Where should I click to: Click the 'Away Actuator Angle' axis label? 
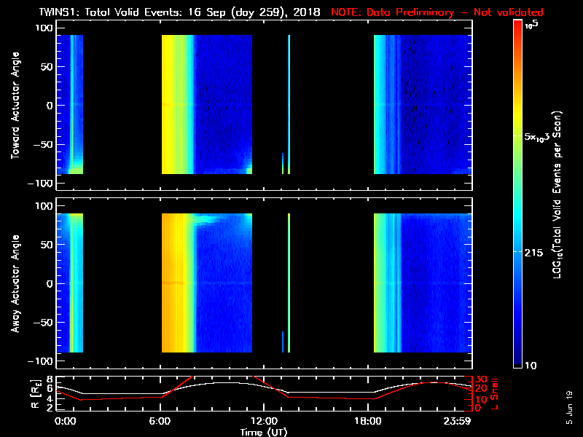15,284
